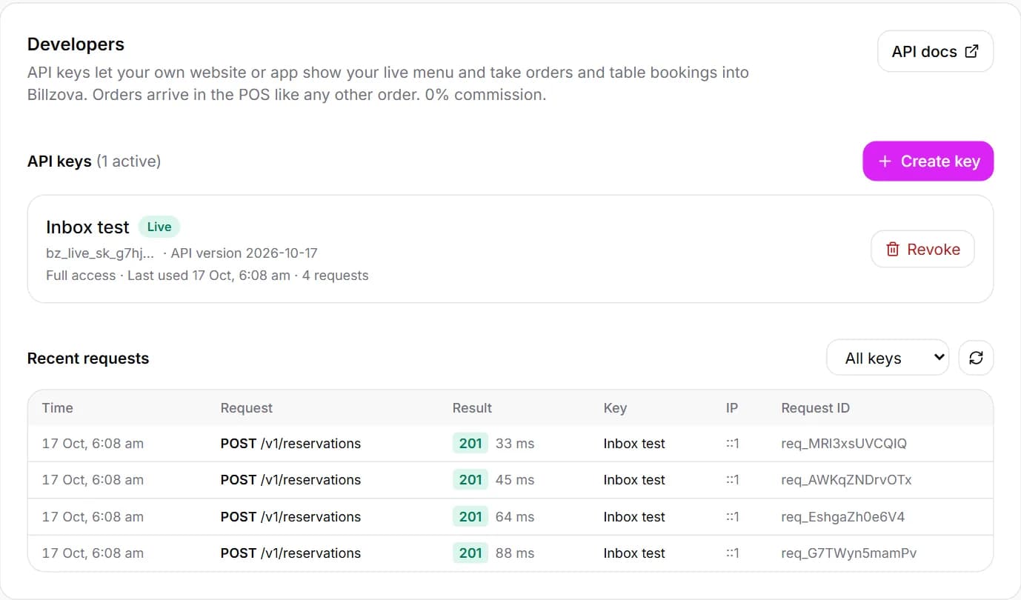
Task: Select request ID req_AWKqZNDrvOTx
Action: (846, 480)
